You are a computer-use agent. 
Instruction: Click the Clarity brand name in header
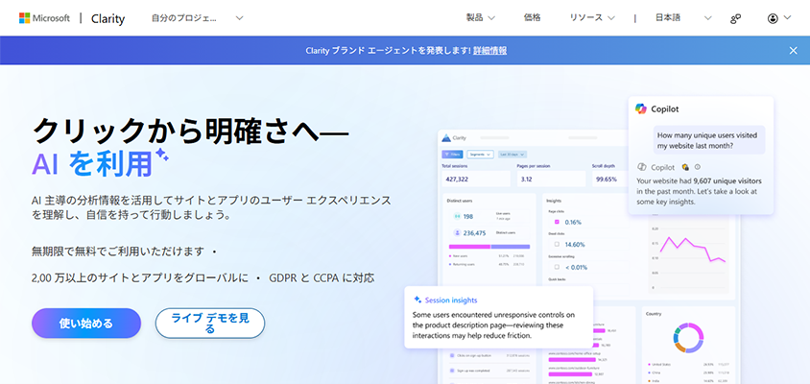pos(107,18)
